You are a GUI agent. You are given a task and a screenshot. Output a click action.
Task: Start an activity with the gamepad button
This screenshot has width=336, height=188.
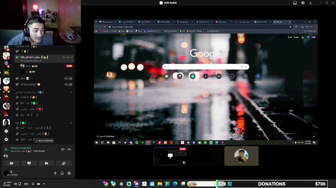click(x=46, y=163)
